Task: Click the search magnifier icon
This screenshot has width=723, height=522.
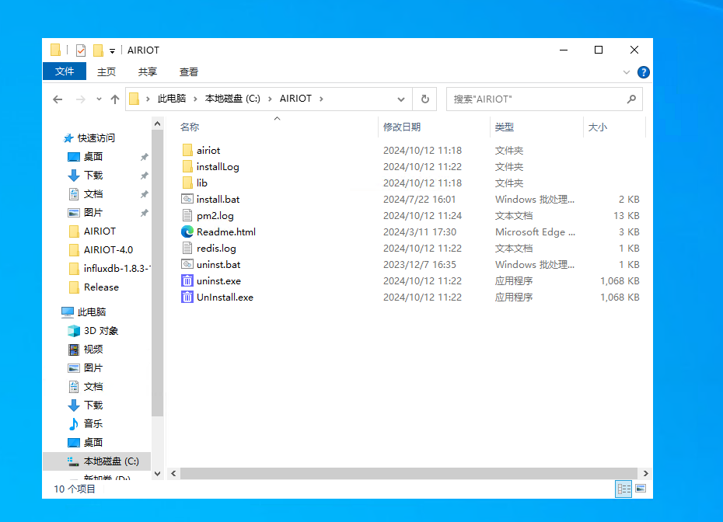Action: pos(631,99)
